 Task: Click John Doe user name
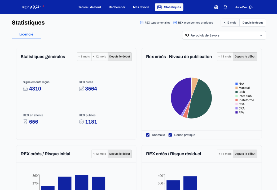[241, 7]
